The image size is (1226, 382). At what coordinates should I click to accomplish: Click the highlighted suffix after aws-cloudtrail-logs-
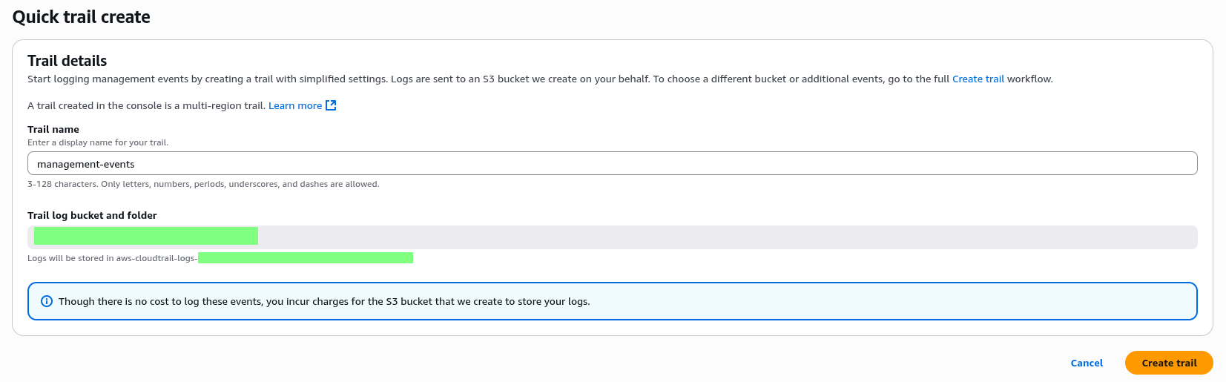306,258
